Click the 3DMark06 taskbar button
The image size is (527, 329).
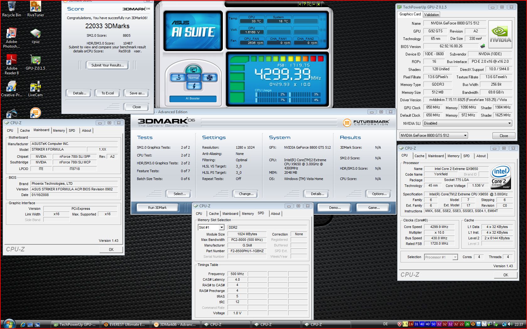pos(175,325)
